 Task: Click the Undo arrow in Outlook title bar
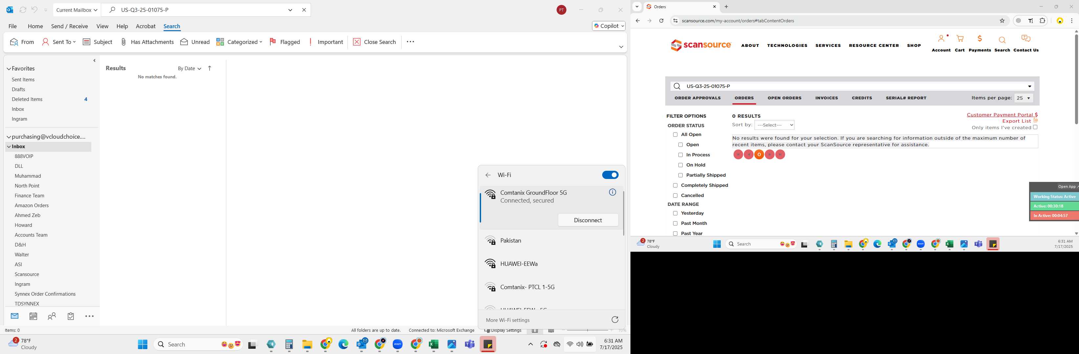[34, 10]
